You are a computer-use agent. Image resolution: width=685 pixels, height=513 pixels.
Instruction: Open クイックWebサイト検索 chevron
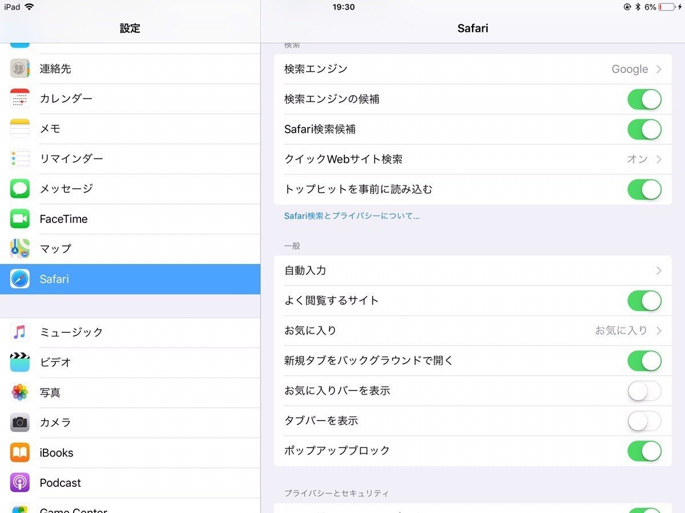pyautogui.click(x=659, y=160)
